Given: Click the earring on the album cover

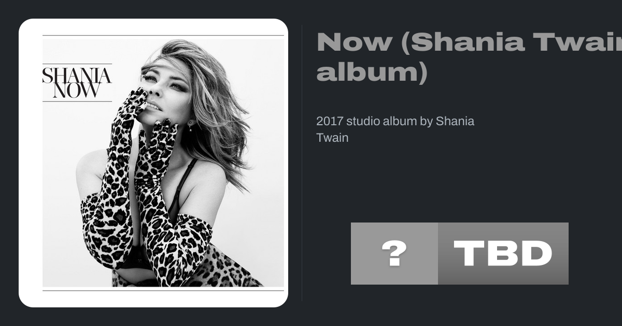Looking at the screenshot, I should [x=190, y=126].
